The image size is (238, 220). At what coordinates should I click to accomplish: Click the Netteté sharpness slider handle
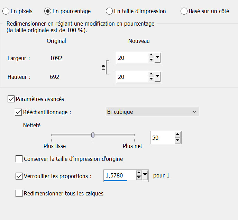(x=93, y=135)
